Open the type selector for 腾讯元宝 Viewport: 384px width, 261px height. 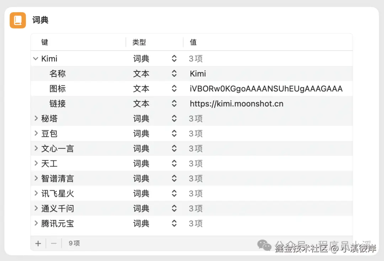click(x=174, y=223)
